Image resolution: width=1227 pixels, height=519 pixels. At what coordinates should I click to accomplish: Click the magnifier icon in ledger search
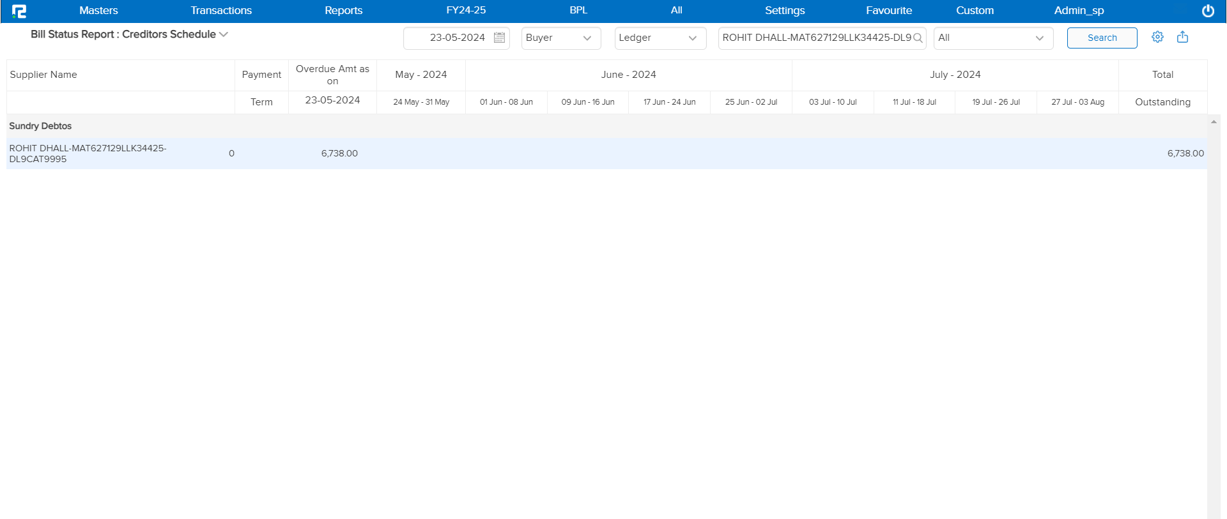tap(918, 38)
